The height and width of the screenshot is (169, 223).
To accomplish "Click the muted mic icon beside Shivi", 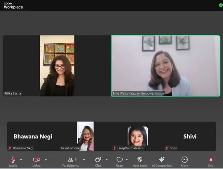I will click(x=167, y=148).
